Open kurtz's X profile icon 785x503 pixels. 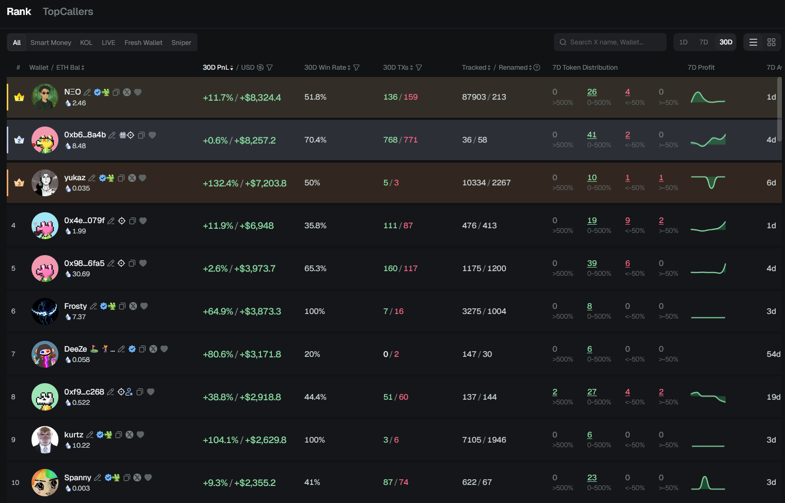[x=130, y=435]
